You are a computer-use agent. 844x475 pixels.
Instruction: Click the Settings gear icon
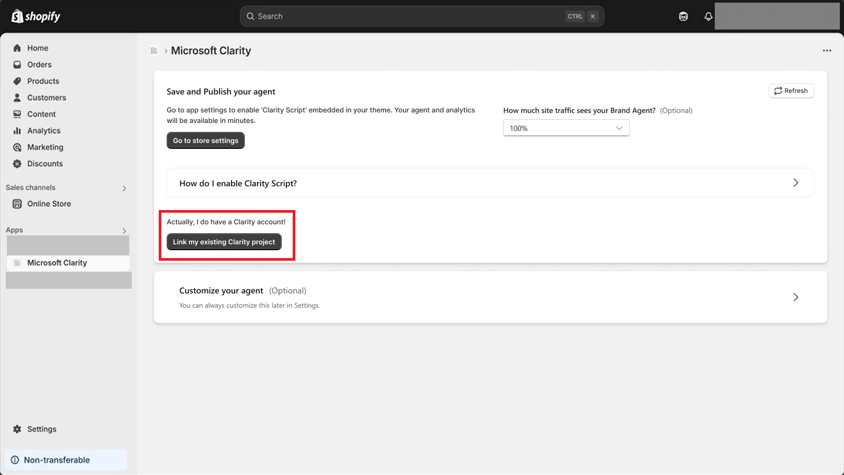[17, 429]
